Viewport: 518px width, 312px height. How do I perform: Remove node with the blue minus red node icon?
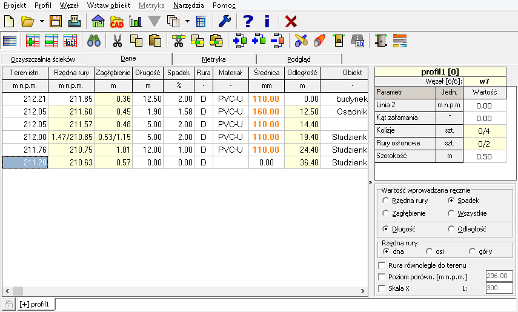tap(277, 41)
